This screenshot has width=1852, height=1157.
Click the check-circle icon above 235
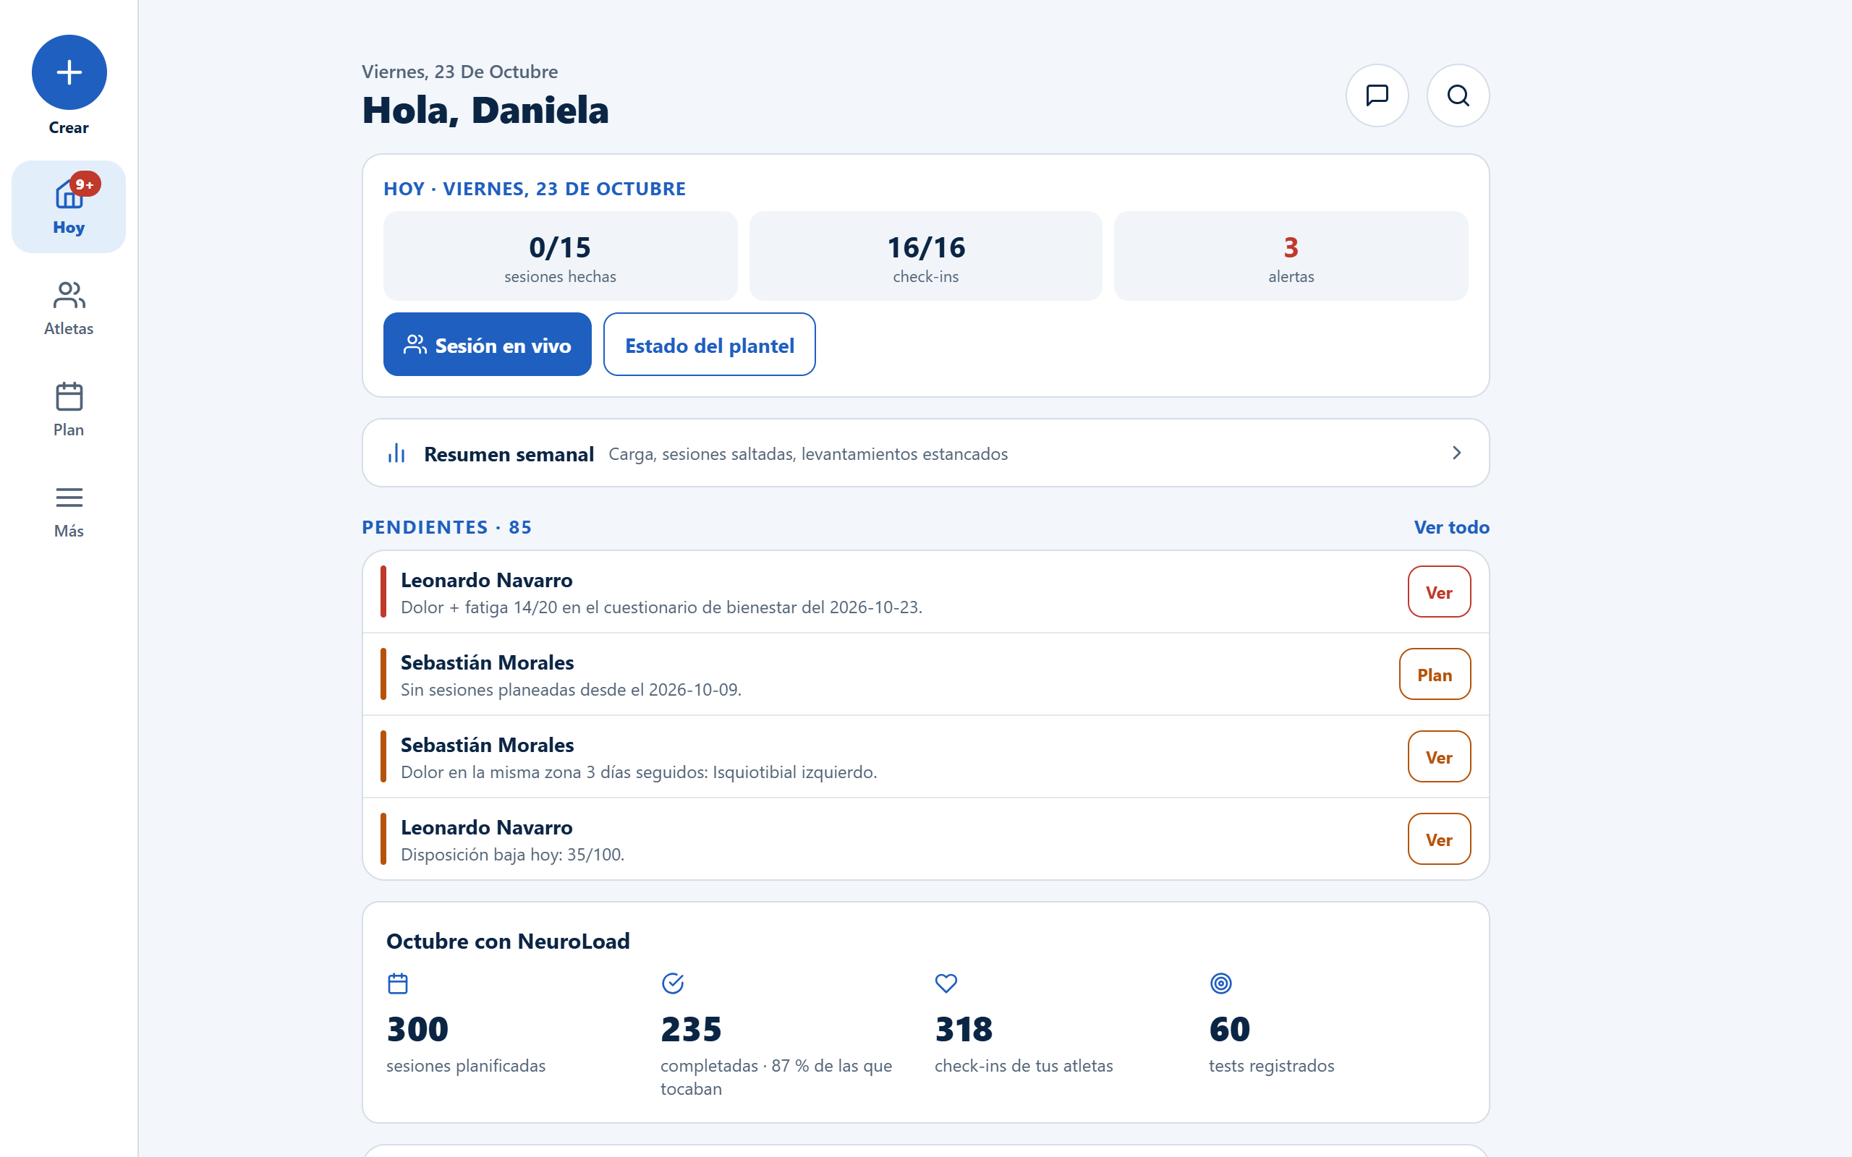click(x=673, y=983)
